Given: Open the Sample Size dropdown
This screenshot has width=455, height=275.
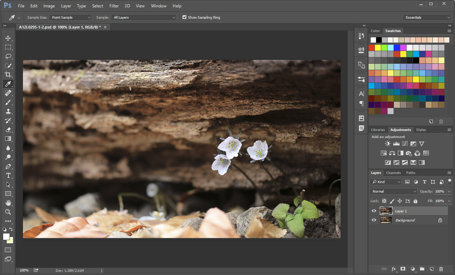Looking at the screenshot, I should click(71, 17).
